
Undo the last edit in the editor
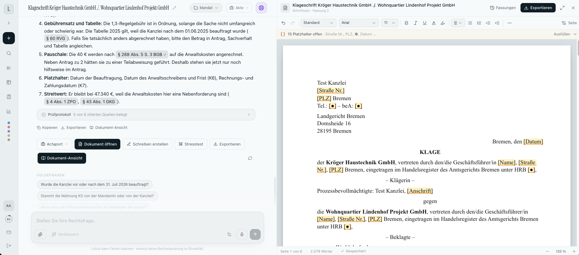tap(283, 23)
